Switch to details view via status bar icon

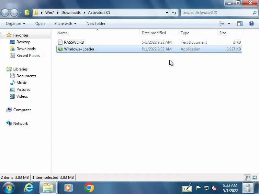(247, 178)
